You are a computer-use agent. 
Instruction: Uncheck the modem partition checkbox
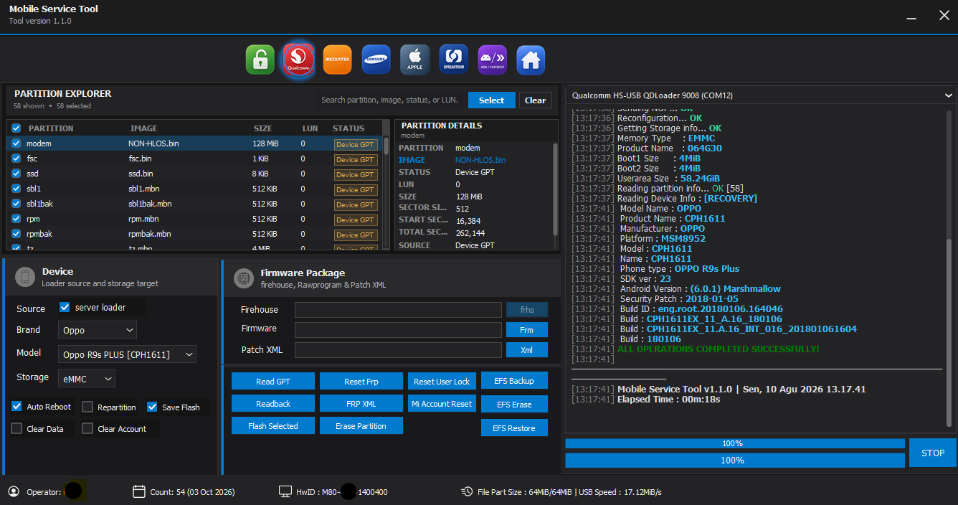click(16, 143)
